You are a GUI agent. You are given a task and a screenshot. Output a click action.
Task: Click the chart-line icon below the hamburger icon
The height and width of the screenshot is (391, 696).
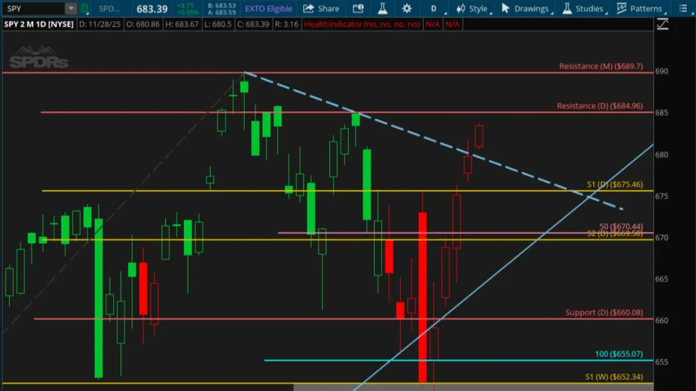click(663, 24)
